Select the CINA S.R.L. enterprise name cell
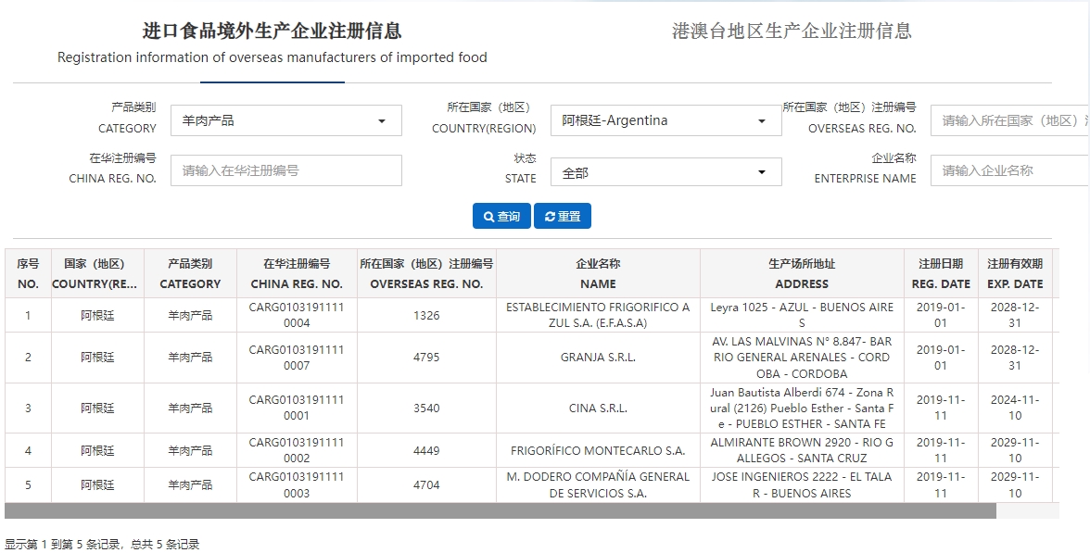The width and height of the screenshot is (1090, 553). [598, 407]
